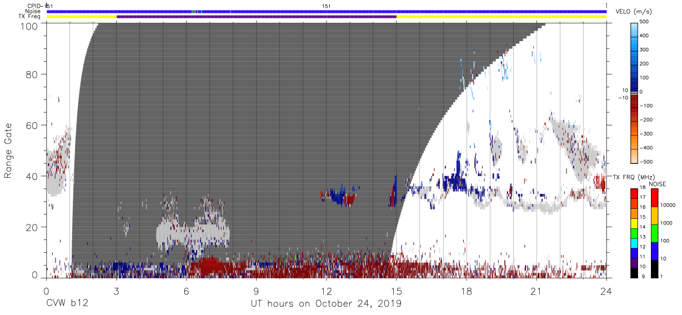Click the "Noise" row label at top left
The height and width of the screenshot is (315, 682).
coord(34,11)
